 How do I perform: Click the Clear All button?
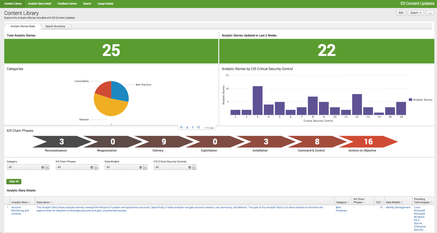(14, 182)
